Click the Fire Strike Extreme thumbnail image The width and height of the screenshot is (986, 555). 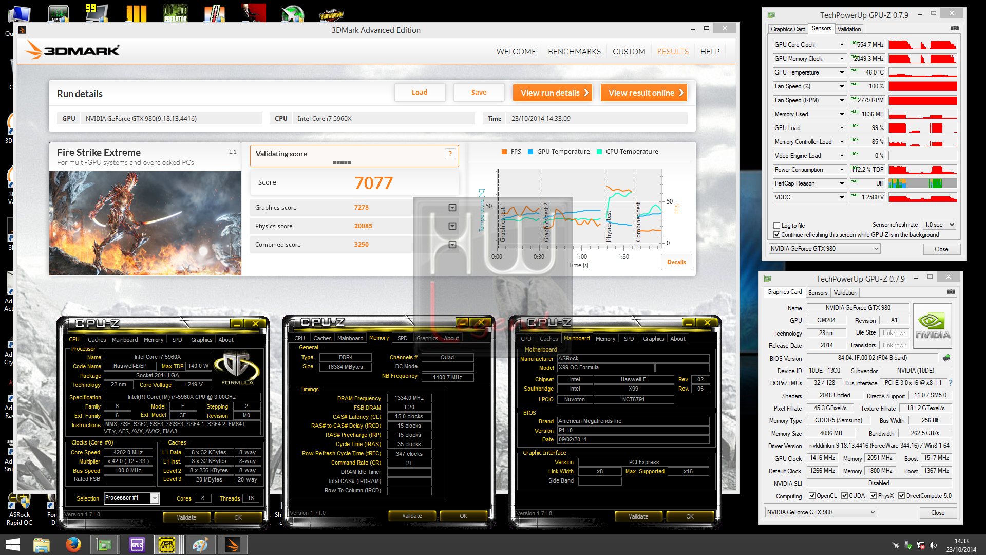(x=145, y=224)
